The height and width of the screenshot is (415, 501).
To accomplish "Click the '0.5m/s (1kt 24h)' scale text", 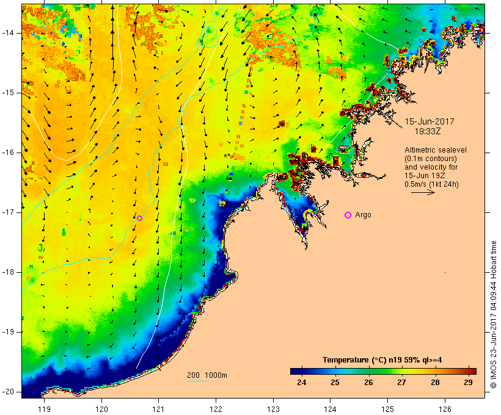I will 431,184.
